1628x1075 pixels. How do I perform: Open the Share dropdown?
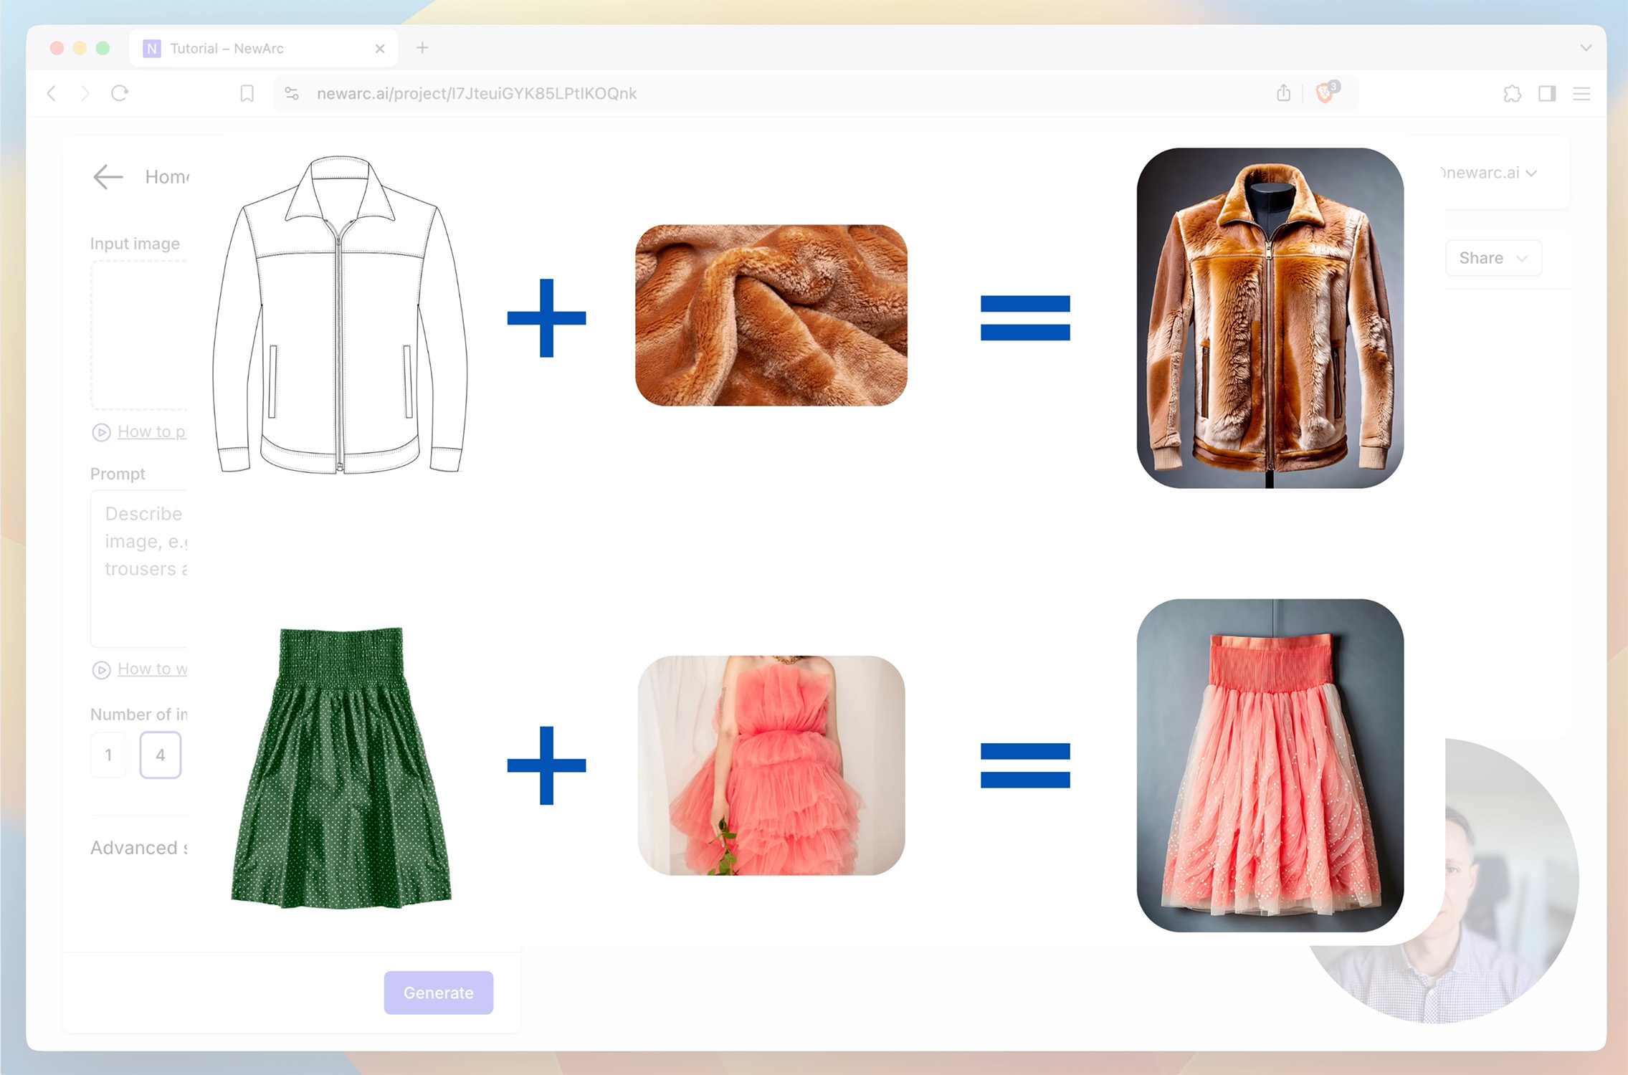(x=1493, y=258)
